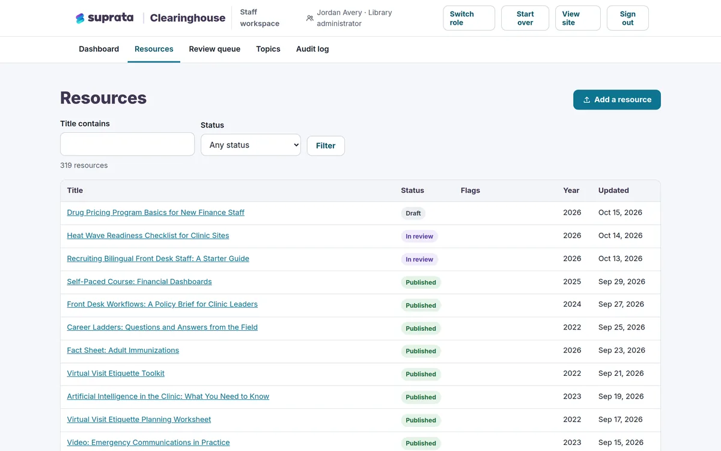Click the upload icon in Add a resource
Viewport: 721px width, 451px height.
(586, 100)
